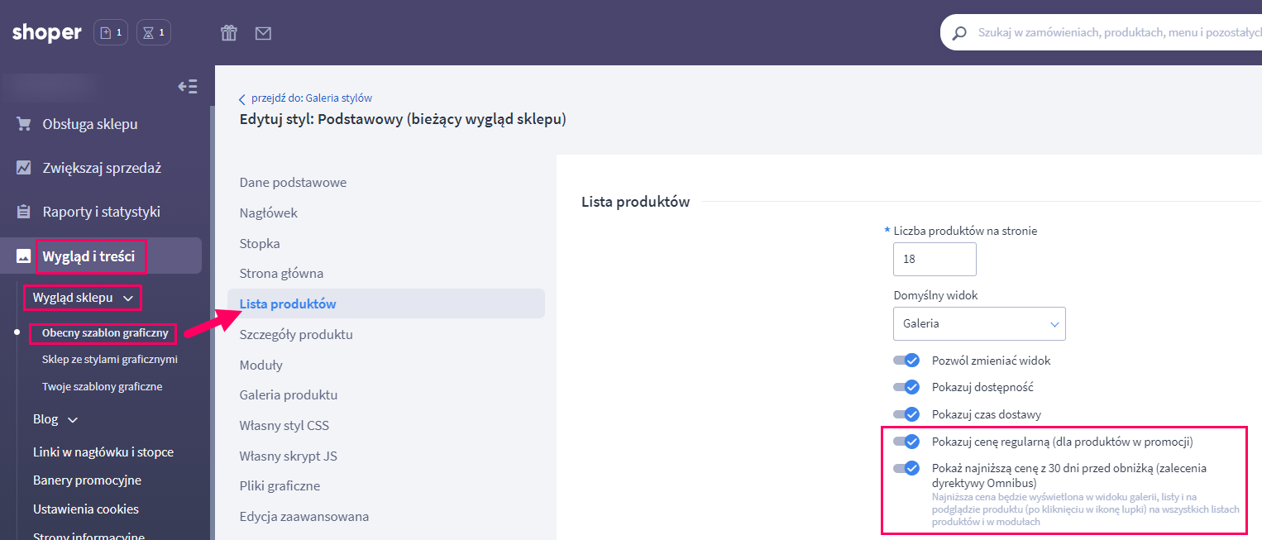Switch to Własny skrypt JS tab
The height and width of the screenshot is (540, 1262).
point(289,456)
